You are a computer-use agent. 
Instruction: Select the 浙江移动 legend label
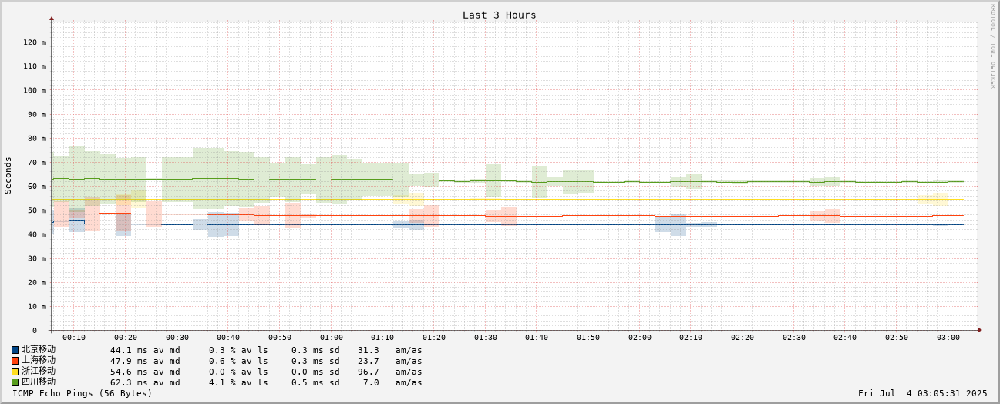pos(39,371)
